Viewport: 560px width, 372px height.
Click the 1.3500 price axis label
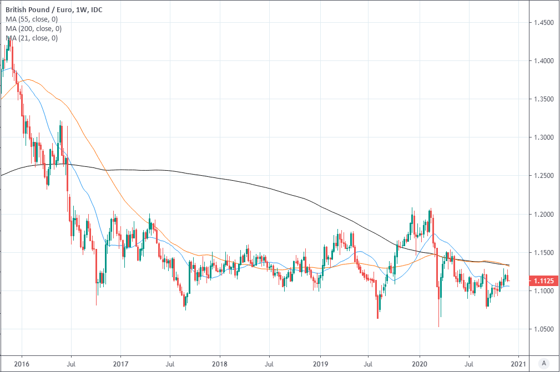544,99
